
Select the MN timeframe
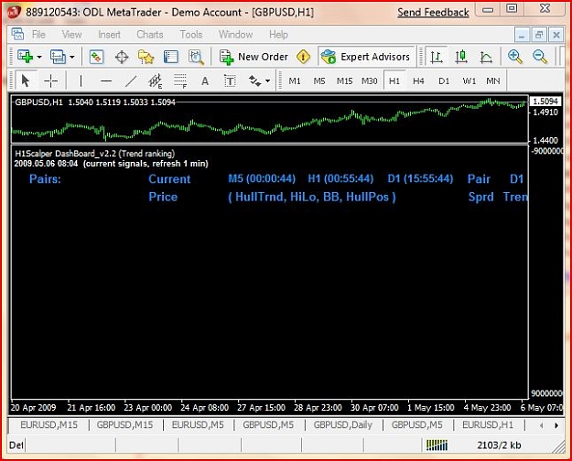[x=493, y=81]
